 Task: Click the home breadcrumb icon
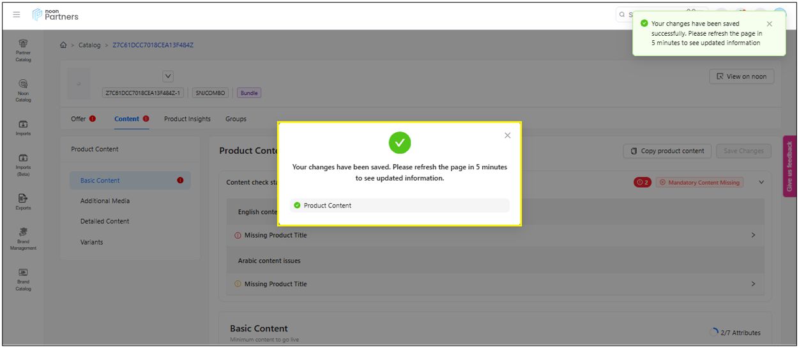coord(63,45)
